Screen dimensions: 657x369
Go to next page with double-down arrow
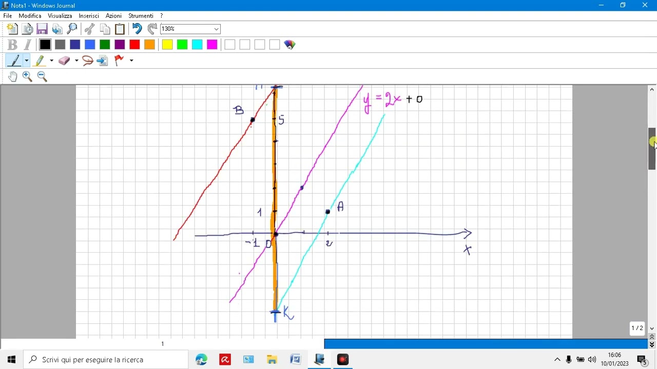coord(652,344)
